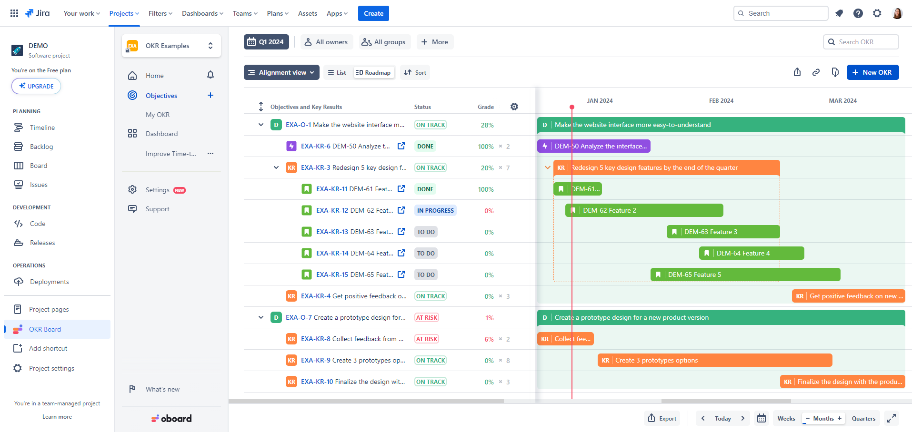The image size is (912, 432).
Task: Click the Jira Search field
Action: pyautogui.click(x=781, y=13)
